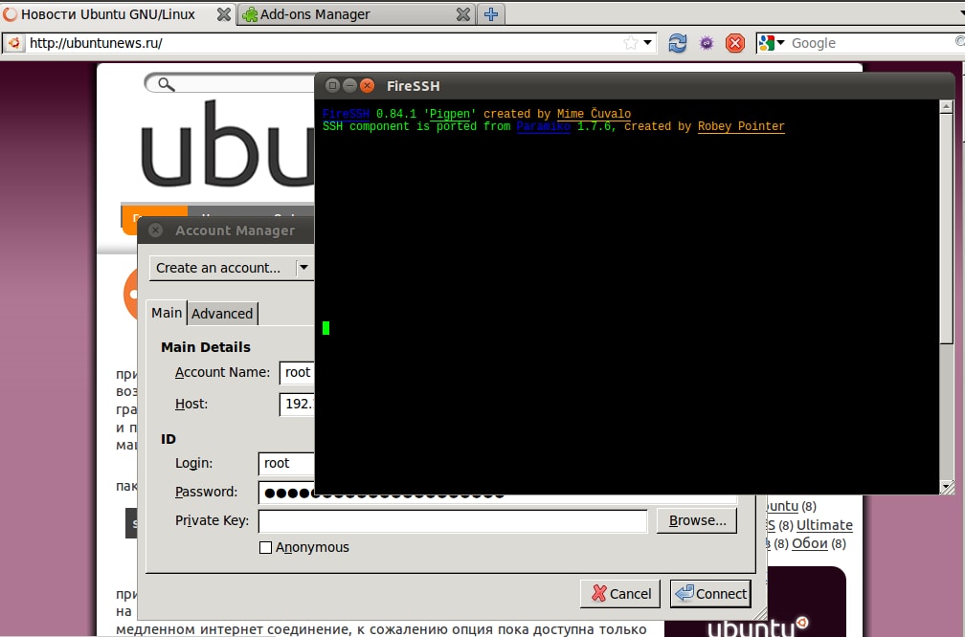Close the Новости Ubuntu GNU/Linux tab
Image resolution: width=965 pixels, height=637 pixels.
pyautogui.click(x=223, y=14)
